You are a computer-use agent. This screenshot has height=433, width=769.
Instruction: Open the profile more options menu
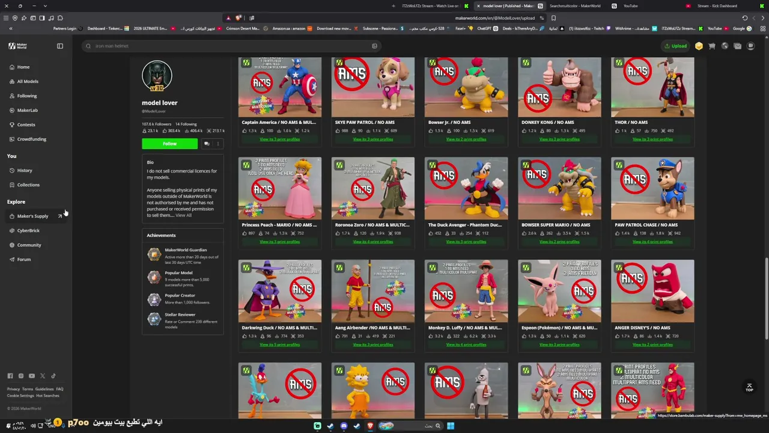click(218, 144)
